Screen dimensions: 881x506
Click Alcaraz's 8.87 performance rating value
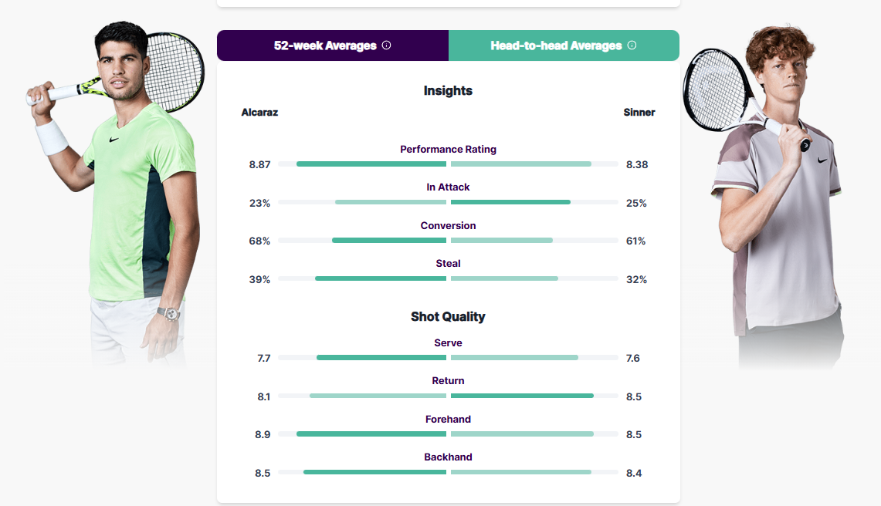(259, 164)
